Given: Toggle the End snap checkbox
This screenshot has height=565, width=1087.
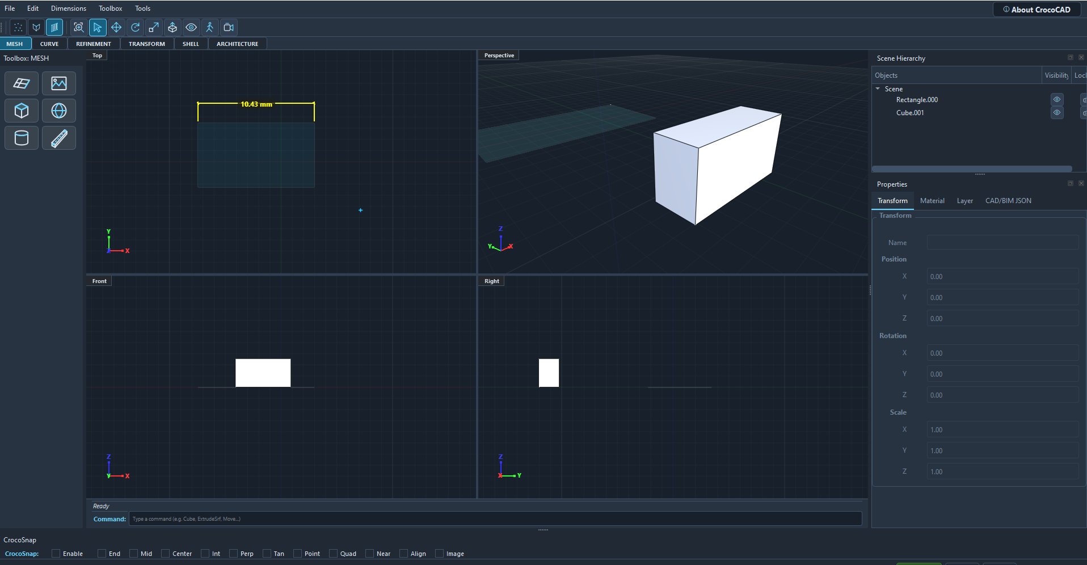Looking at the screenshot, I should tap(102, 554).
